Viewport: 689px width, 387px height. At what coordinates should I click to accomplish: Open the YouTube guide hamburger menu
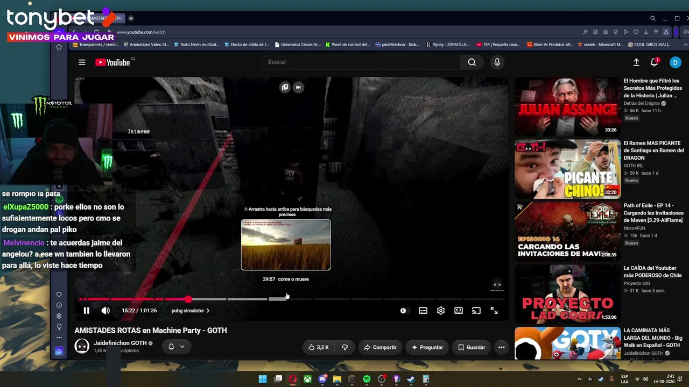(82, 62)
